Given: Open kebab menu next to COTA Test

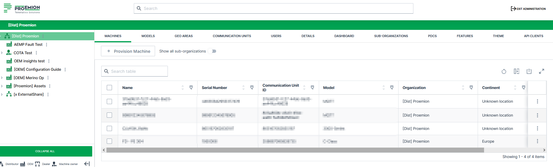Looking at the screenshot, I should (x=36, y=53).
